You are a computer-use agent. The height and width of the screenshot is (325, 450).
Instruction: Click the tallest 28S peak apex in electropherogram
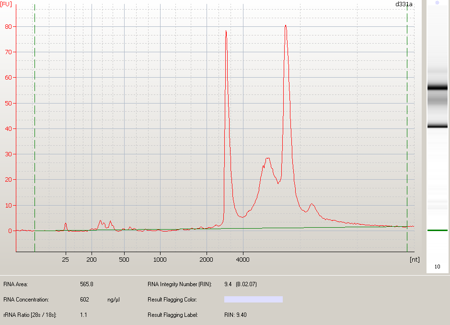[286, 26]
